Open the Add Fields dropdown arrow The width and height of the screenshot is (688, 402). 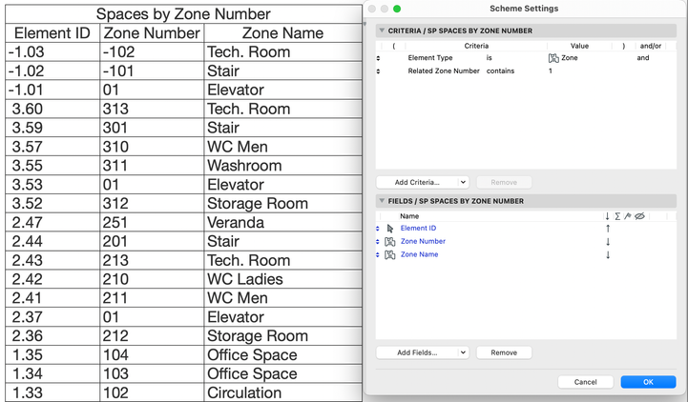463,352
